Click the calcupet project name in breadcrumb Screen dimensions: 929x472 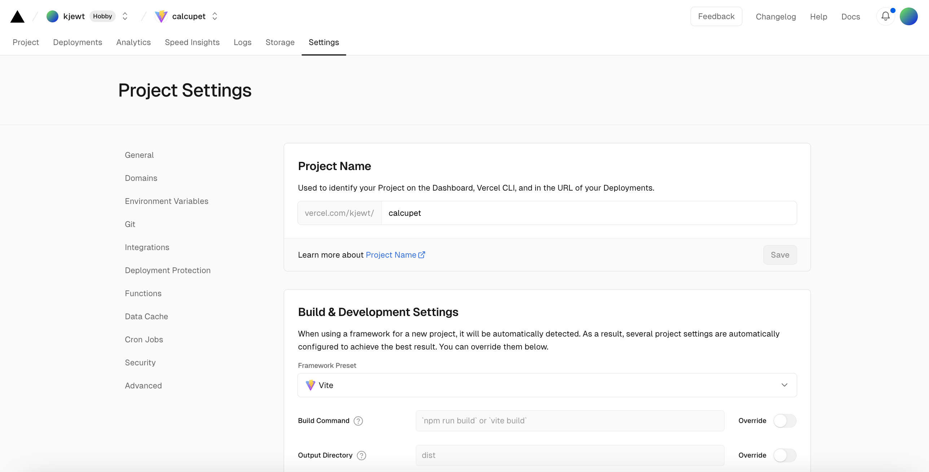tap(189, 16)
